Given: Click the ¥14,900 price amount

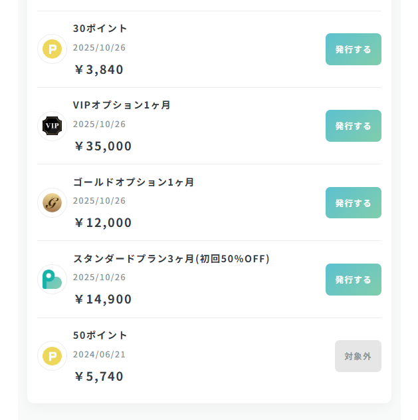Looking at the screenshot, I should tap(103, 299).
